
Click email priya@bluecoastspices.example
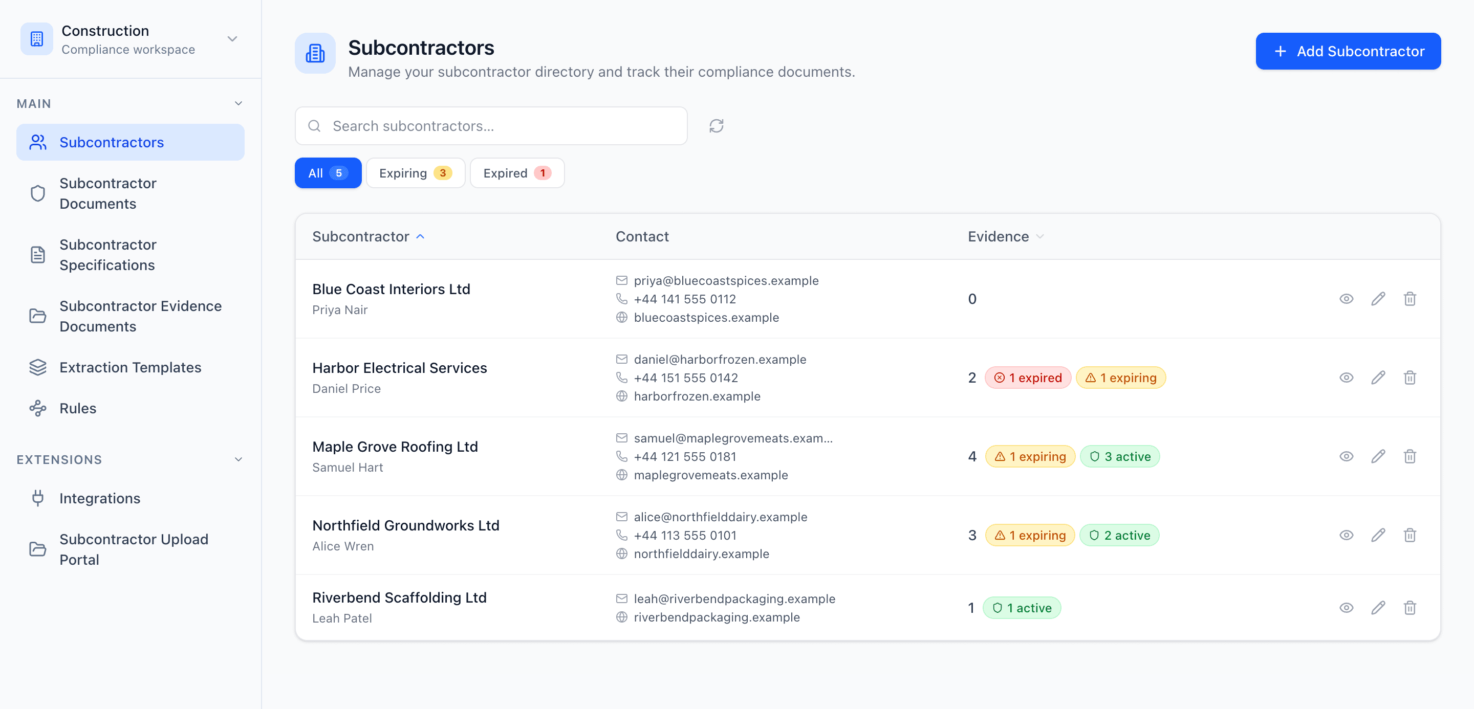tap(726, 281)
